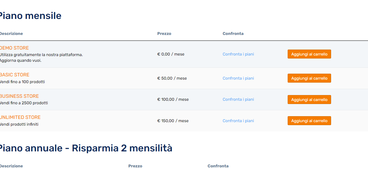368x169 pixels.
Task: Compare plans from the DEMO STORE row
Action: [x=238, y=54]
